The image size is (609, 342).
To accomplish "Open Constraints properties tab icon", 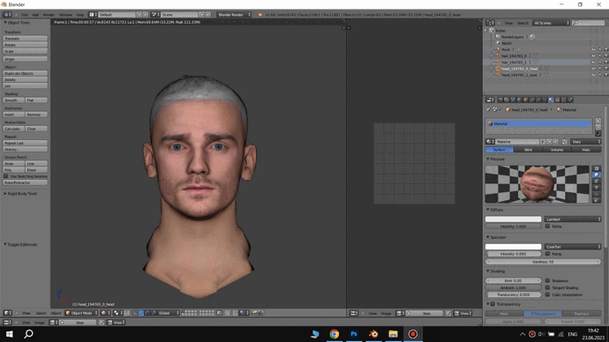I will [x=532, y=100].
